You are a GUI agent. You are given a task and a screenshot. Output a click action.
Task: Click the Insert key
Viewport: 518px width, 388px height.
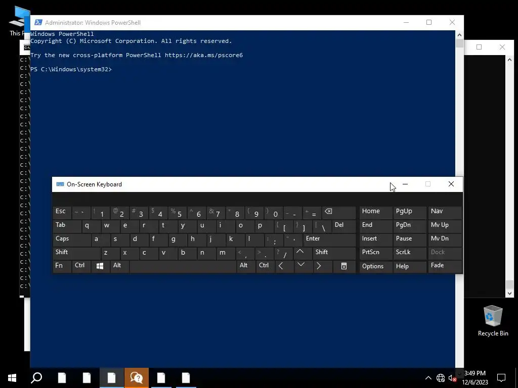(x=376, y=239)
